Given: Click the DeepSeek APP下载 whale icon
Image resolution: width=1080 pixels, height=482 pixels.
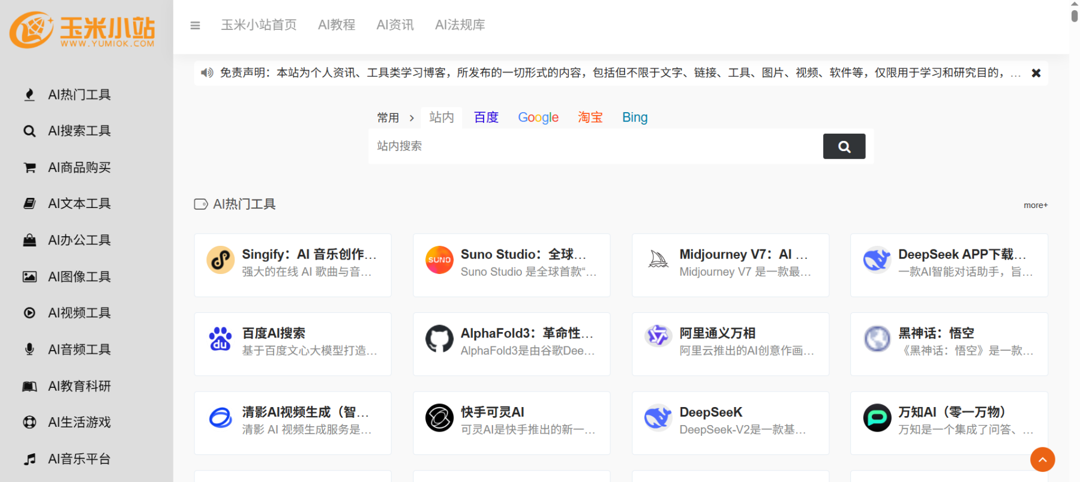Looking at the screenshot, I should (877, 260).
